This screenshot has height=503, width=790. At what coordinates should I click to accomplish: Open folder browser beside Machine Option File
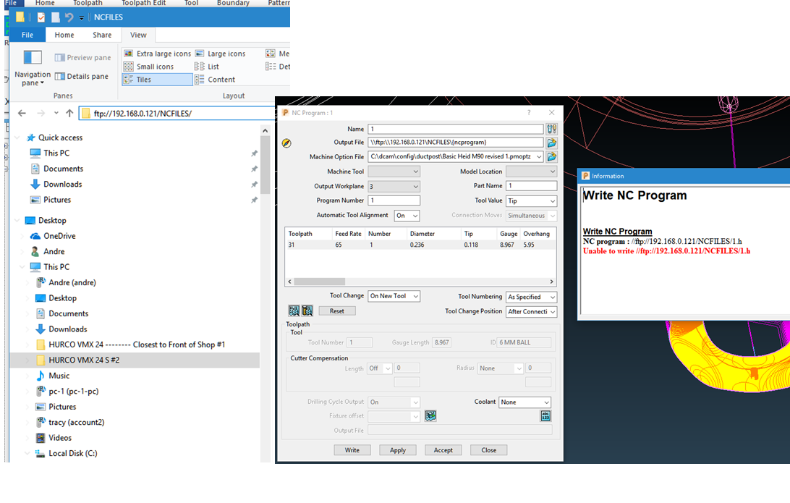[551, 156]
